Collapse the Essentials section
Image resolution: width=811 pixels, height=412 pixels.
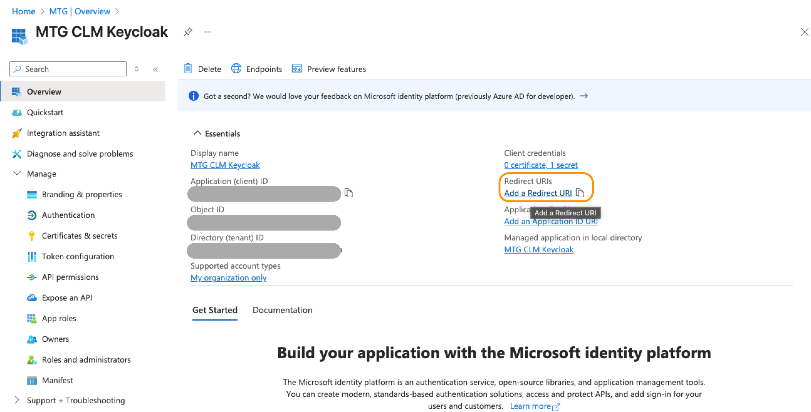(197, 133)
